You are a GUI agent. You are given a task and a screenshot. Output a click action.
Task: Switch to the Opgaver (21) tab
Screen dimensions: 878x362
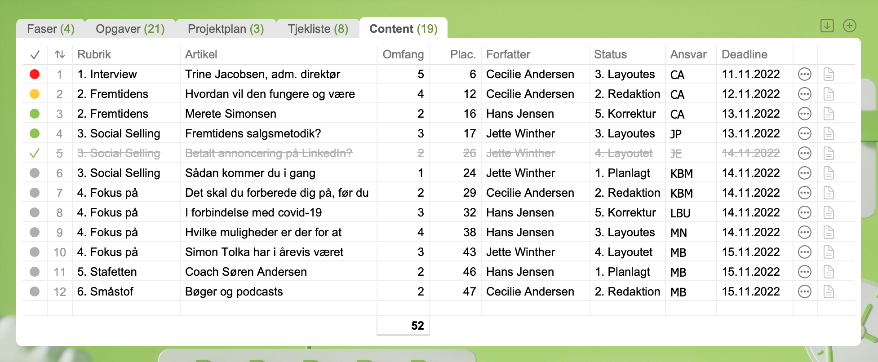[x=130, y=29]
